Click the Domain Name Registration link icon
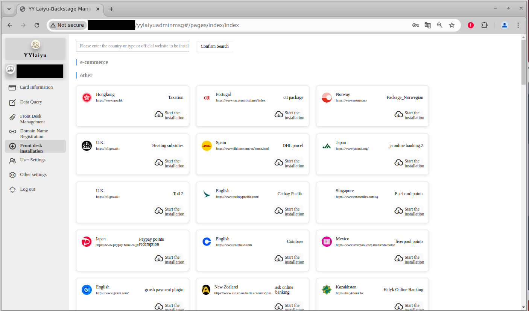 point(12,132)
